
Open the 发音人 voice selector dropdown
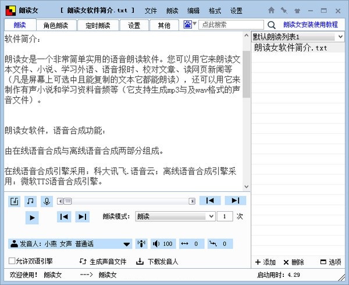click(x=126, y=244)
